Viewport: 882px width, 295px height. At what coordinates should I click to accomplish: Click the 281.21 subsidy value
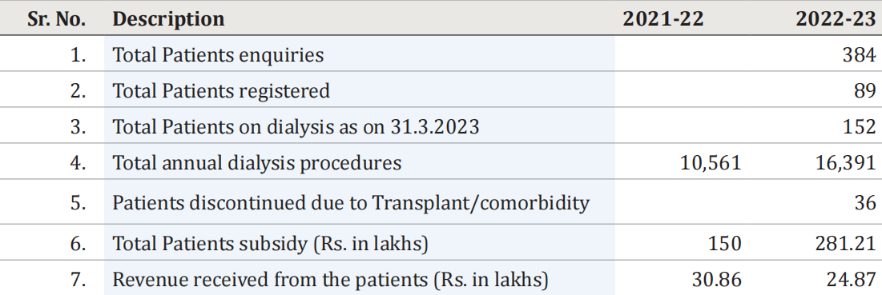coord(847,243)
